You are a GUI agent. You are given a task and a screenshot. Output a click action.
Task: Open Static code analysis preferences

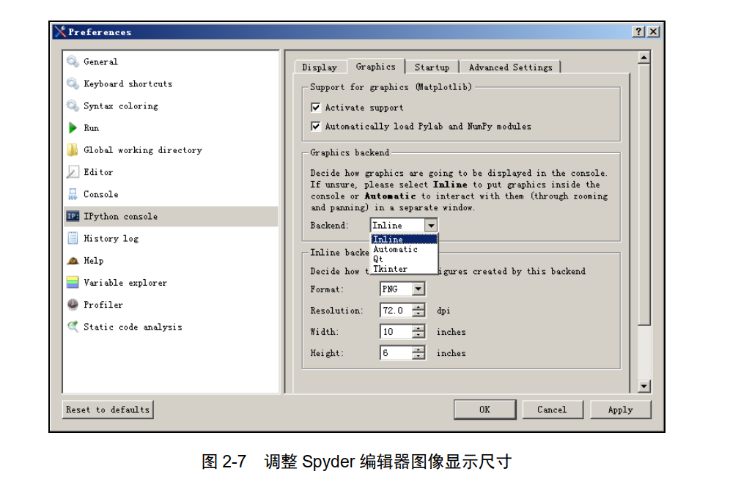pos(170,326)
